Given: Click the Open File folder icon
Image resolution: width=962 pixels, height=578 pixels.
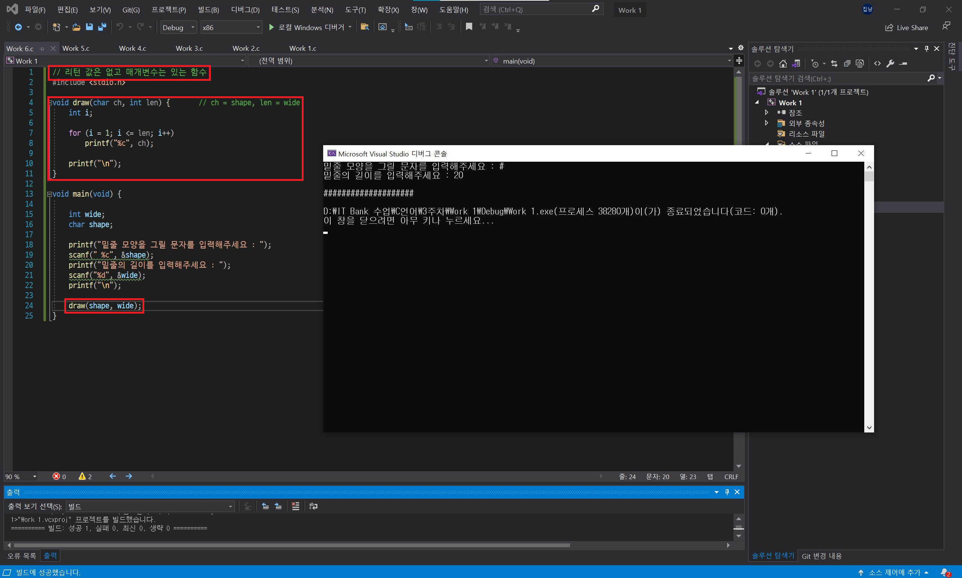Looking at the screenshot, I should click(76, 27).
